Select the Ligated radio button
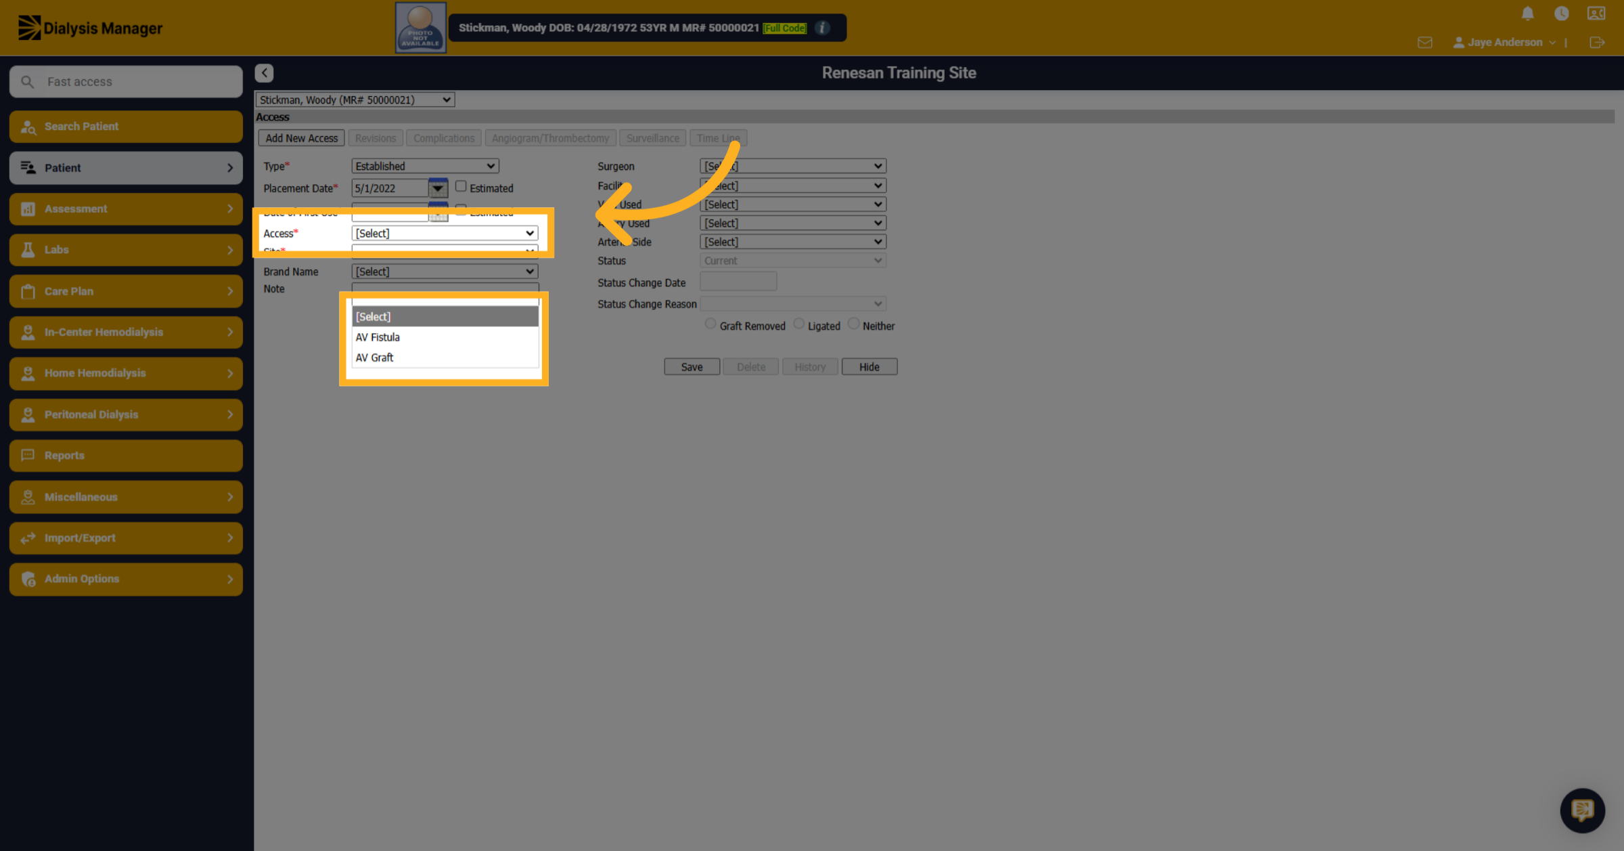The height and width of the screenshot is (851, 1624). point(798,324)
